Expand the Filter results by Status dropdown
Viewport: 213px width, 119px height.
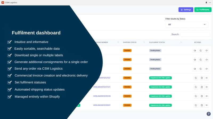(x=187, y=25)
